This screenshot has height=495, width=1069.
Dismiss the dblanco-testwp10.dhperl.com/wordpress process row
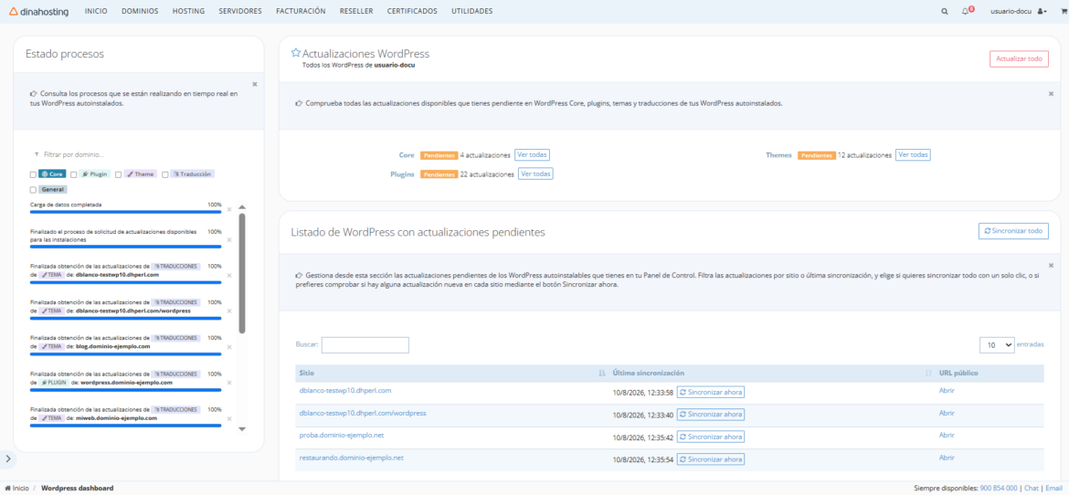click(x=229, y=311)
